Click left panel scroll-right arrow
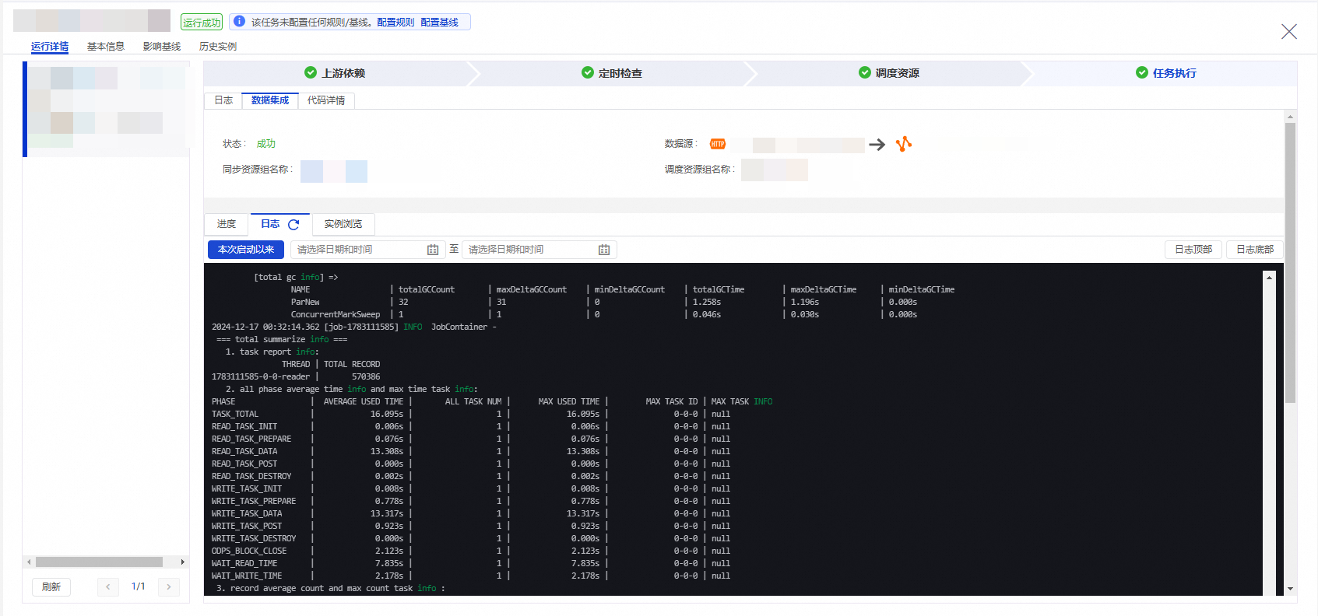This screenshot has height=616, width=1318. 183,562
